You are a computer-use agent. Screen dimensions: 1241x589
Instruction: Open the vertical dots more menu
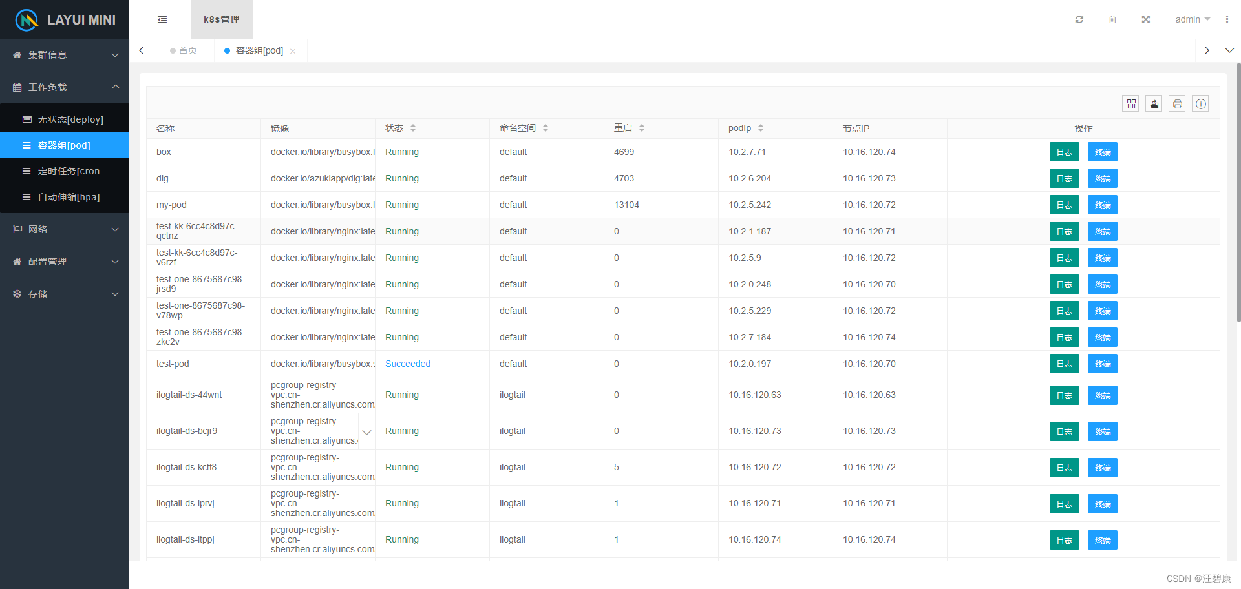(x=1227, y=19)
